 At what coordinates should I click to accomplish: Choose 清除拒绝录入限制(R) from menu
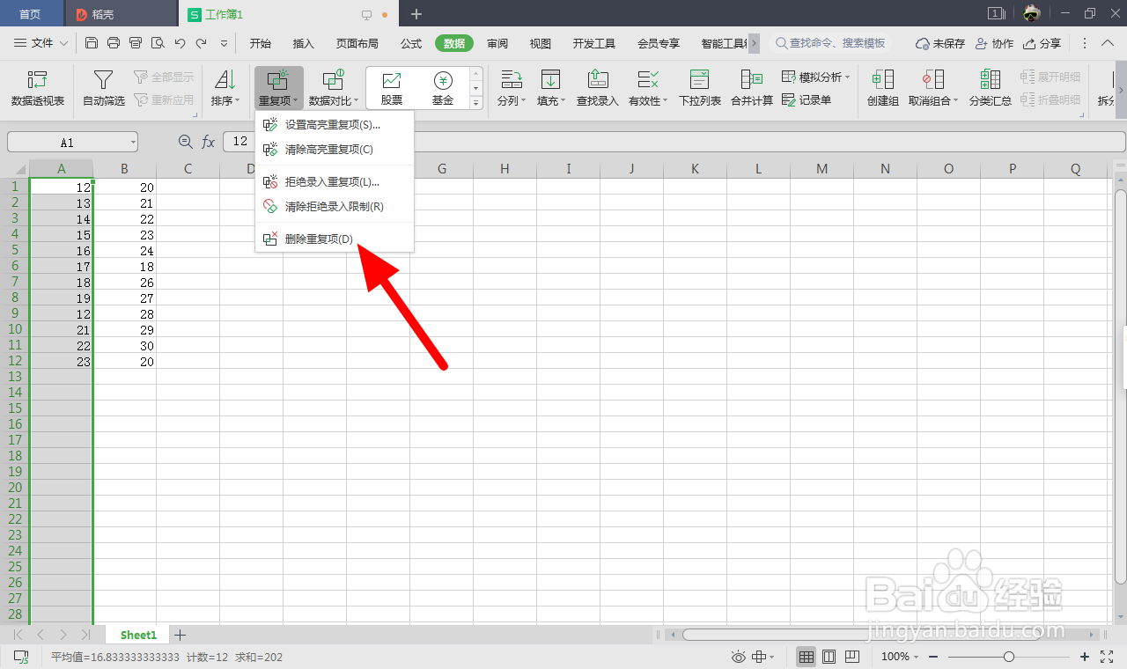(x=335, y=207)
